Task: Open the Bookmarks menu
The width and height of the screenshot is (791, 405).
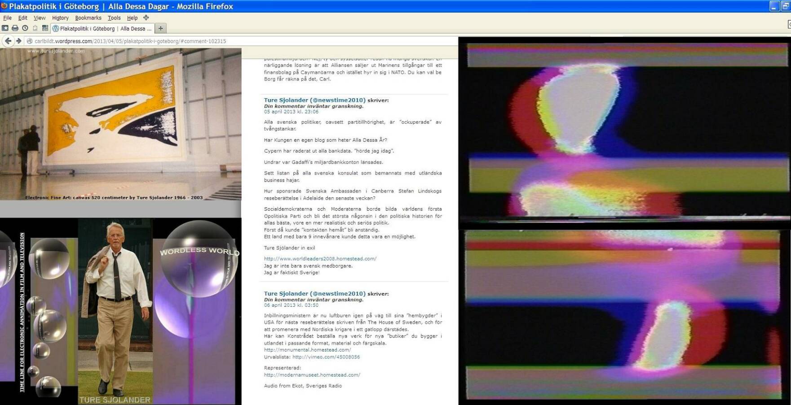Action: coord(88,18)
